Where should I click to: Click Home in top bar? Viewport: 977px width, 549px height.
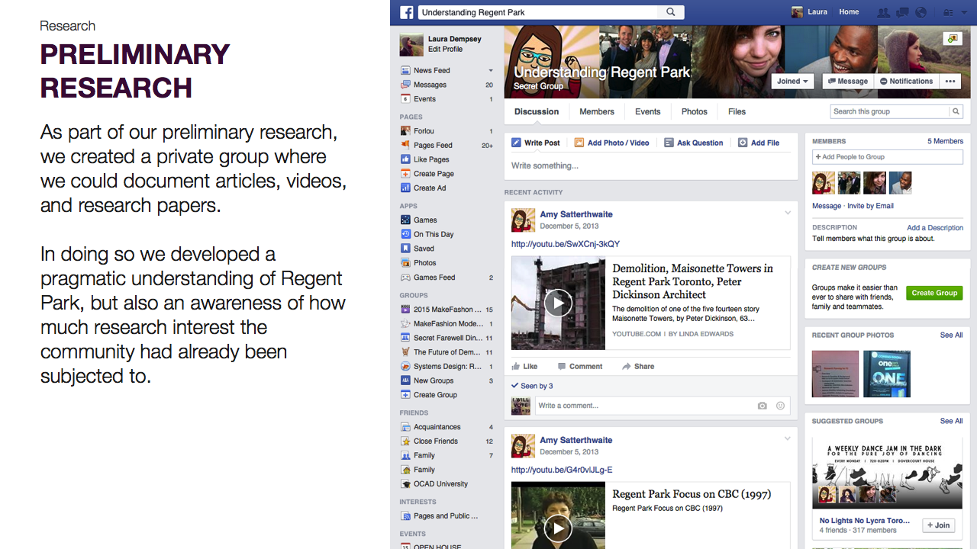(849, 12)
